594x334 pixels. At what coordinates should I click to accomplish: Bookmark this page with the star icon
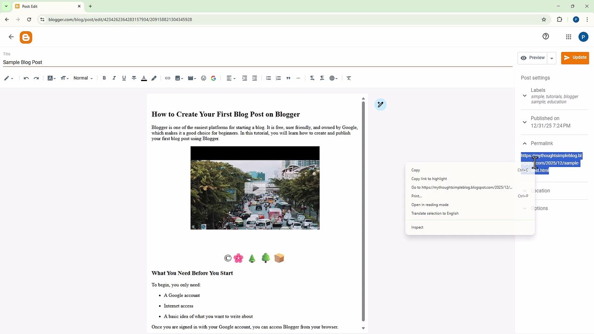(544, 19)
